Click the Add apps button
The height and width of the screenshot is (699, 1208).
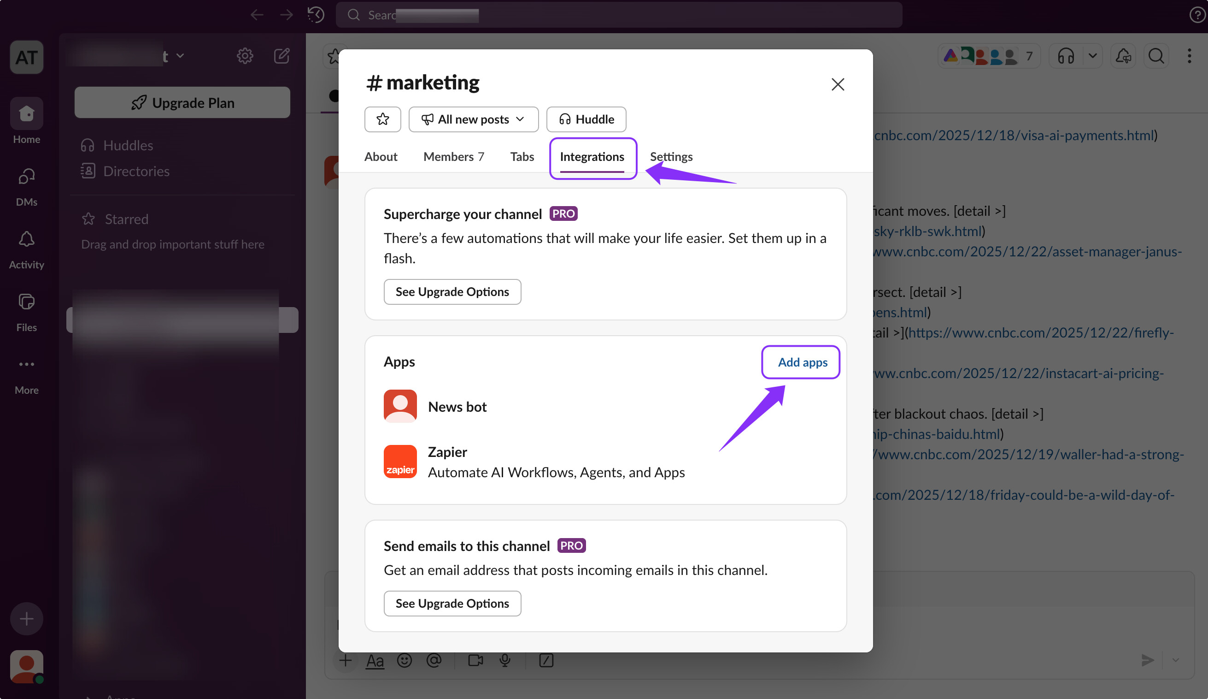(802, 362)
